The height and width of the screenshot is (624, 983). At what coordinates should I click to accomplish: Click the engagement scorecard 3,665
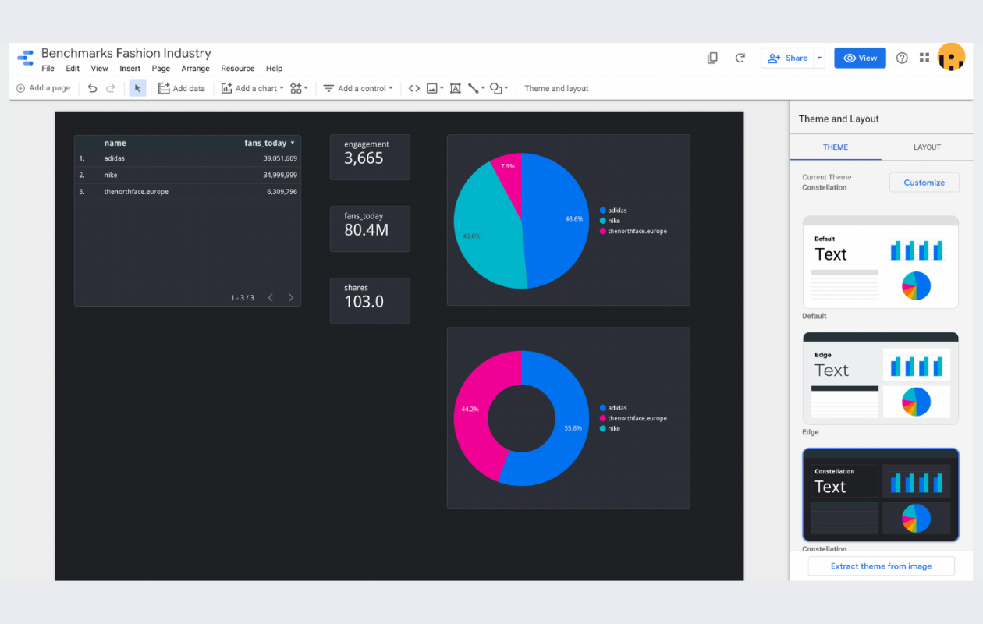coord(370,157)
